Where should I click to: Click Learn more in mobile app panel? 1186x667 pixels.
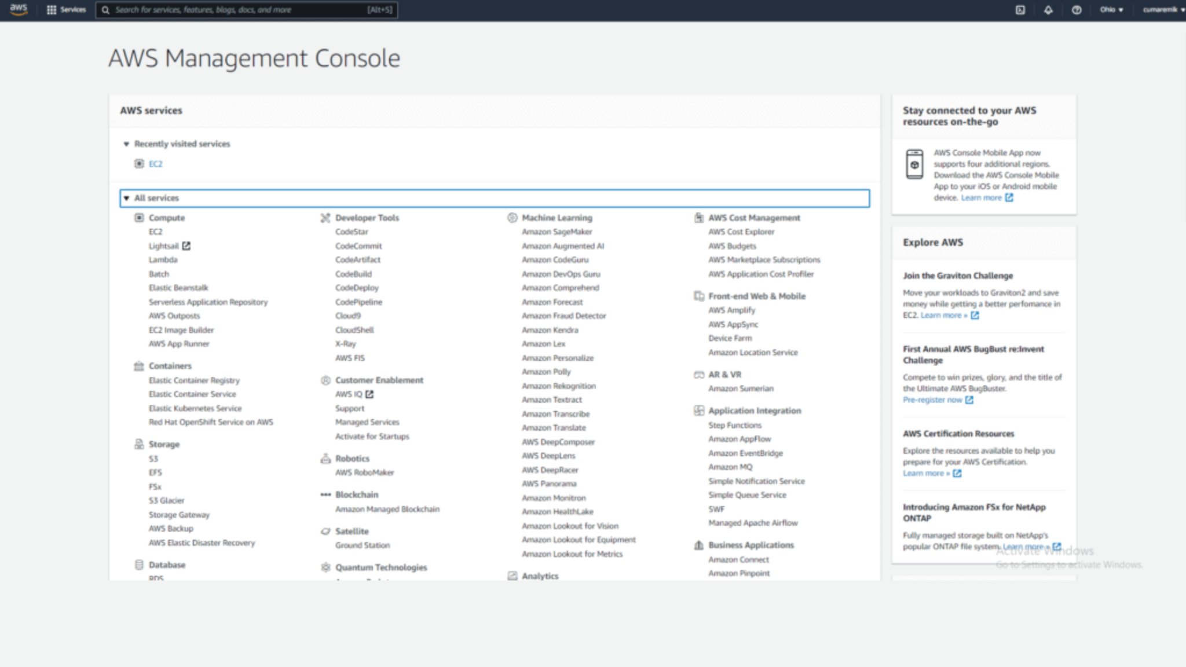click(x=987, y=197)
